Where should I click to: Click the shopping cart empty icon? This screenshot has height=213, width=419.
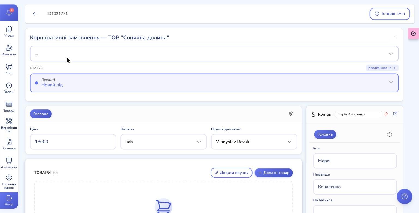163,206
